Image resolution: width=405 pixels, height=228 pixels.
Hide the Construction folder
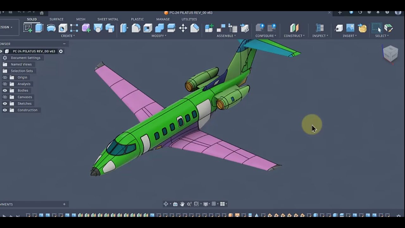click(x=5, y=110)
